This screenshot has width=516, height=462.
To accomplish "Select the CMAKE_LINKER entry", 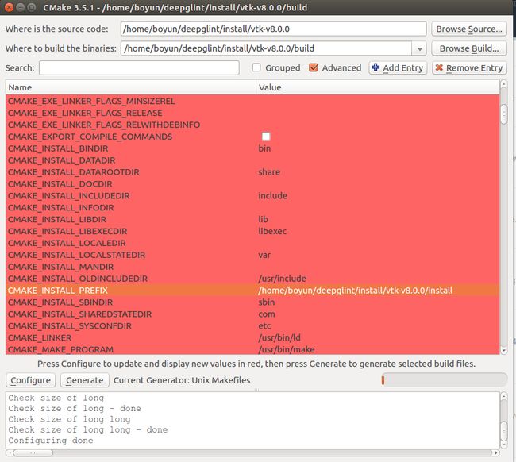I will coord(40,338).
